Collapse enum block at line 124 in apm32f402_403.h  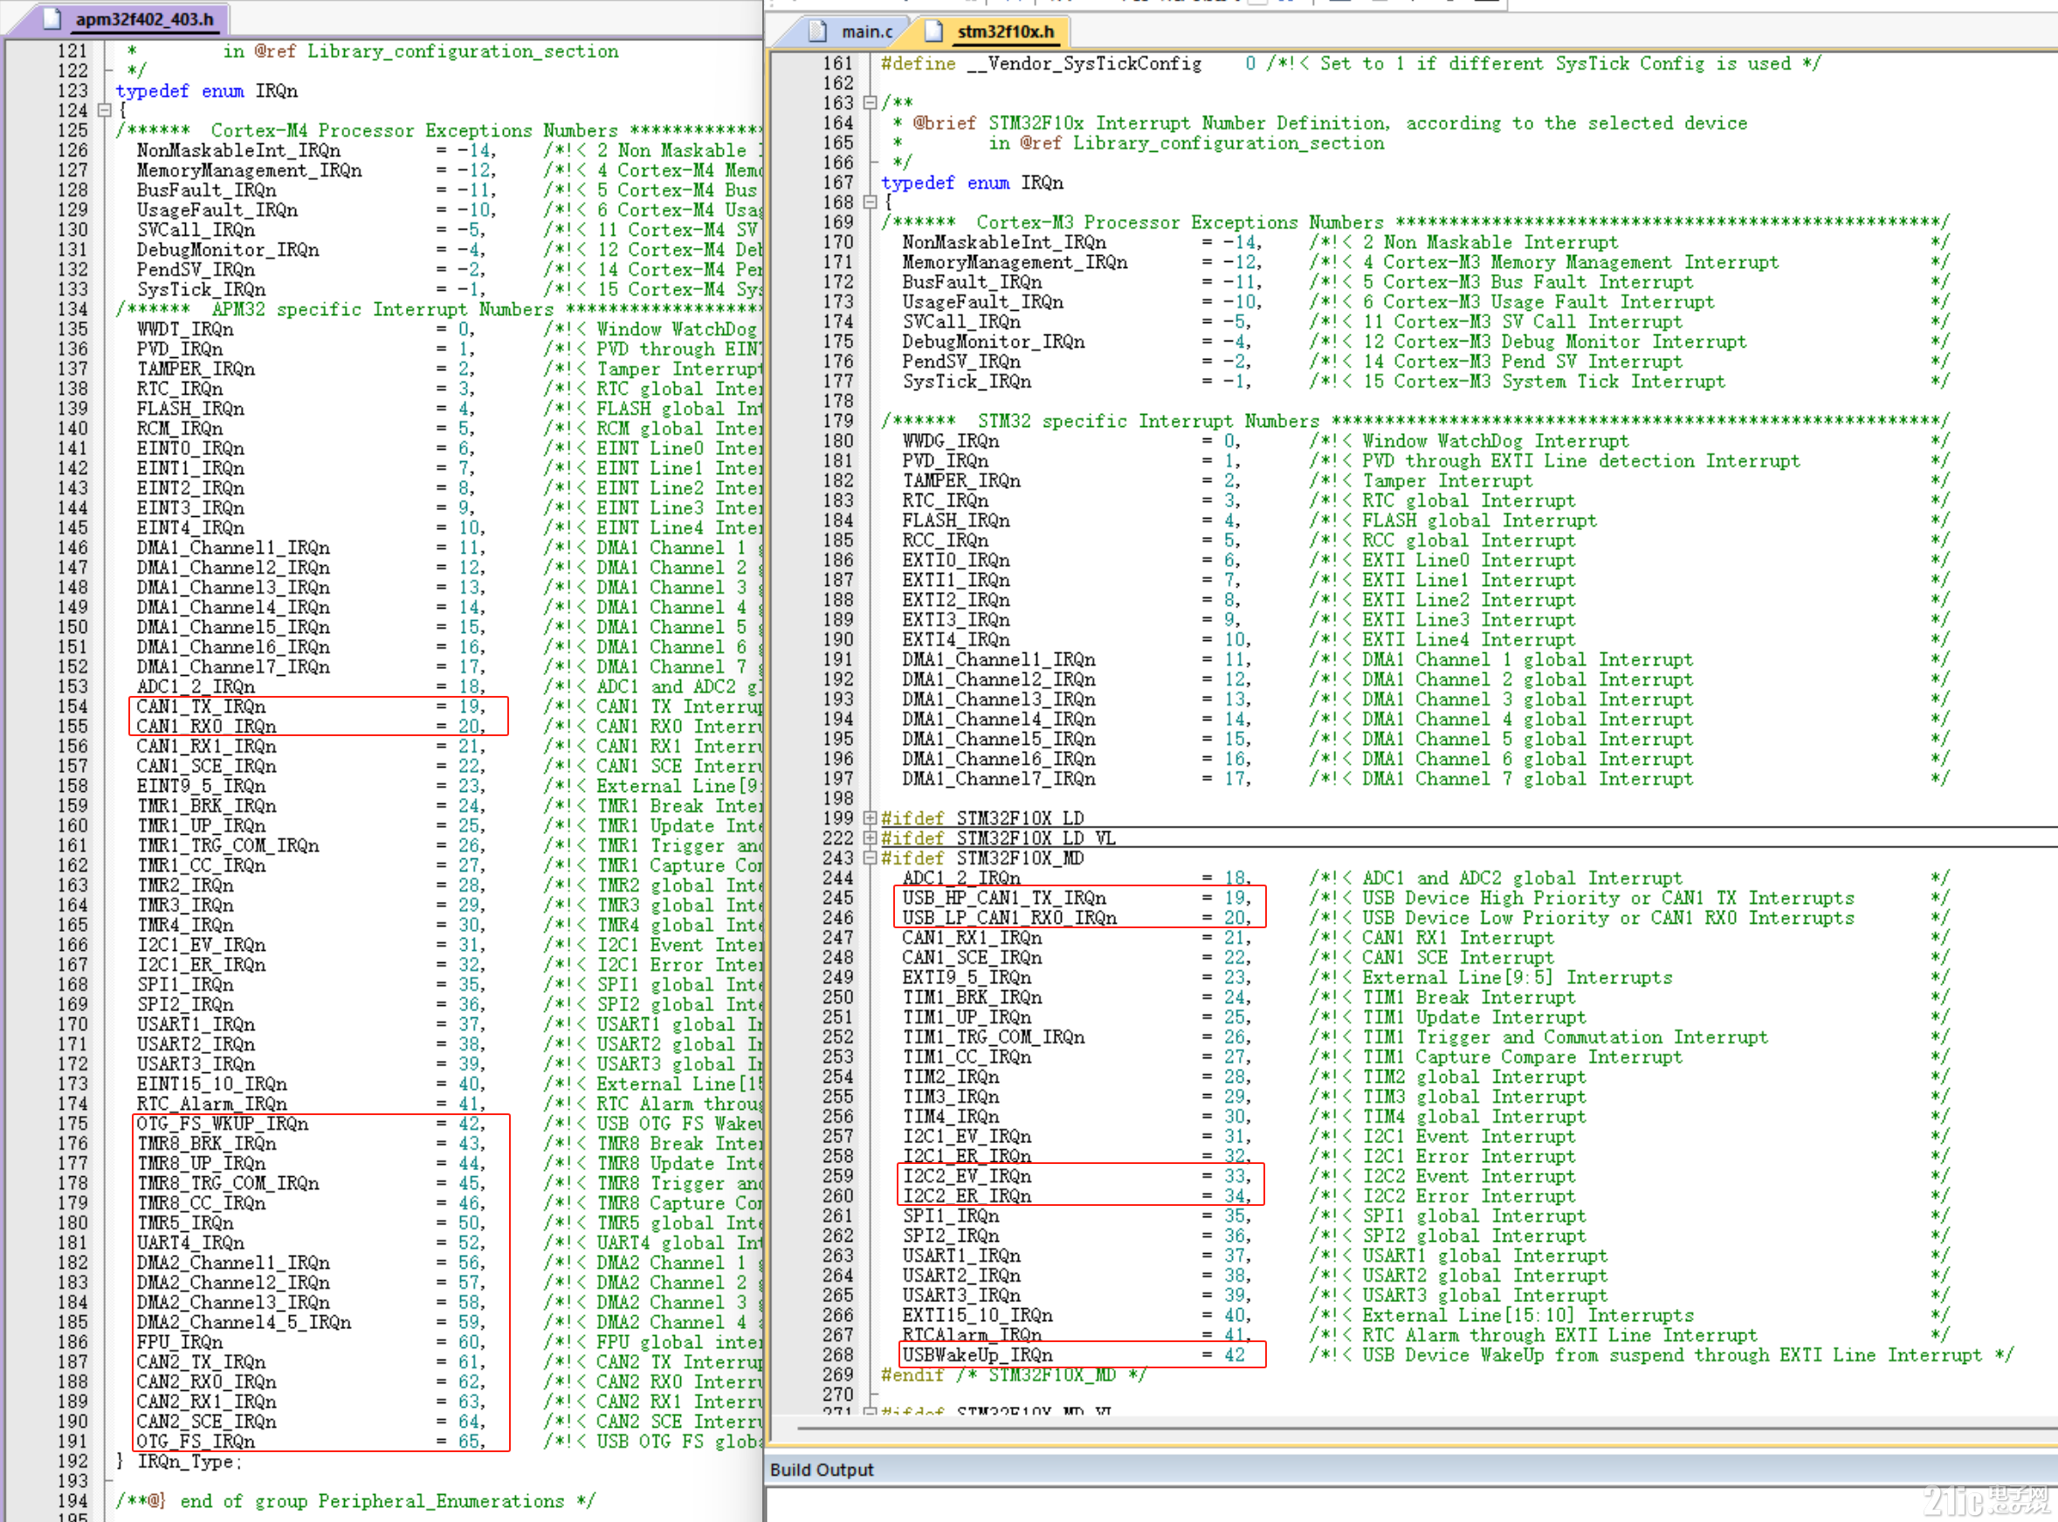click(x=104, y=111)
